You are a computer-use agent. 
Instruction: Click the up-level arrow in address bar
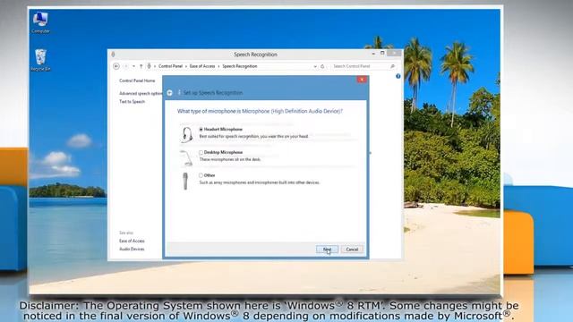pos(141,66)
